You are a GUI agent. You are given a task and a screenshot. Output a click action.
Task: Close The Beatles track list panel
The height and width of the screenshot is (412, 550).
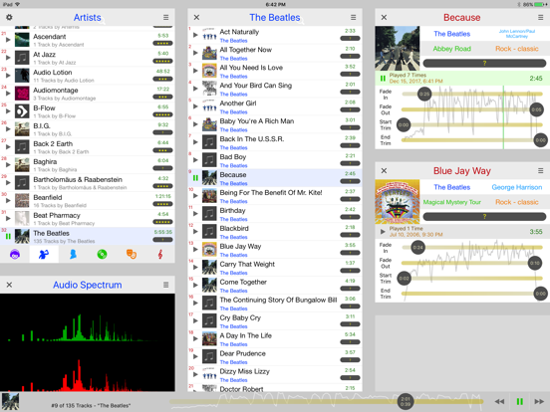click(196, 17)
